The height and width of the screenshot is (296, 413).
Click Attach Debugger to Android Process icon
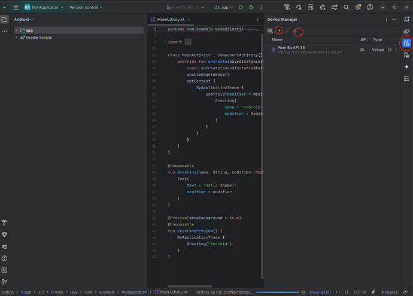[323, 7]
